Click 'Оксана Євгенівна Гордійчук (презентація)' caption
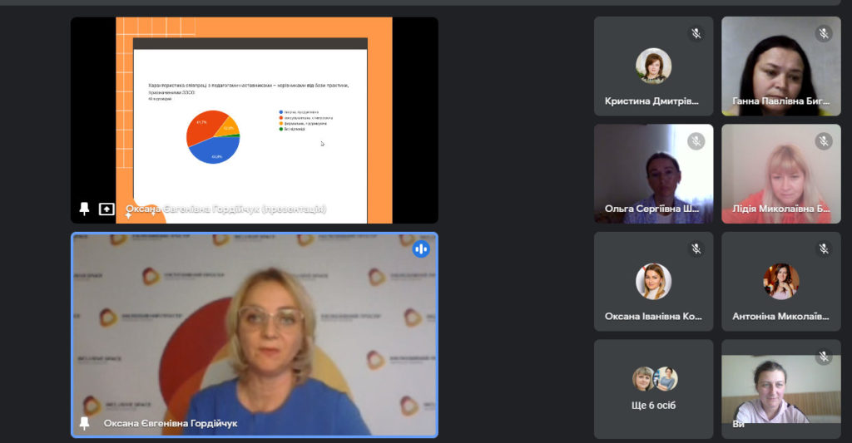 (226, 209)
